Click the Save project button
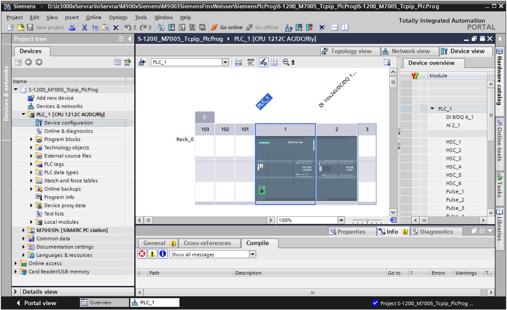Image resolution: width=507 pixels, height=310 pixels. [46, 27]
